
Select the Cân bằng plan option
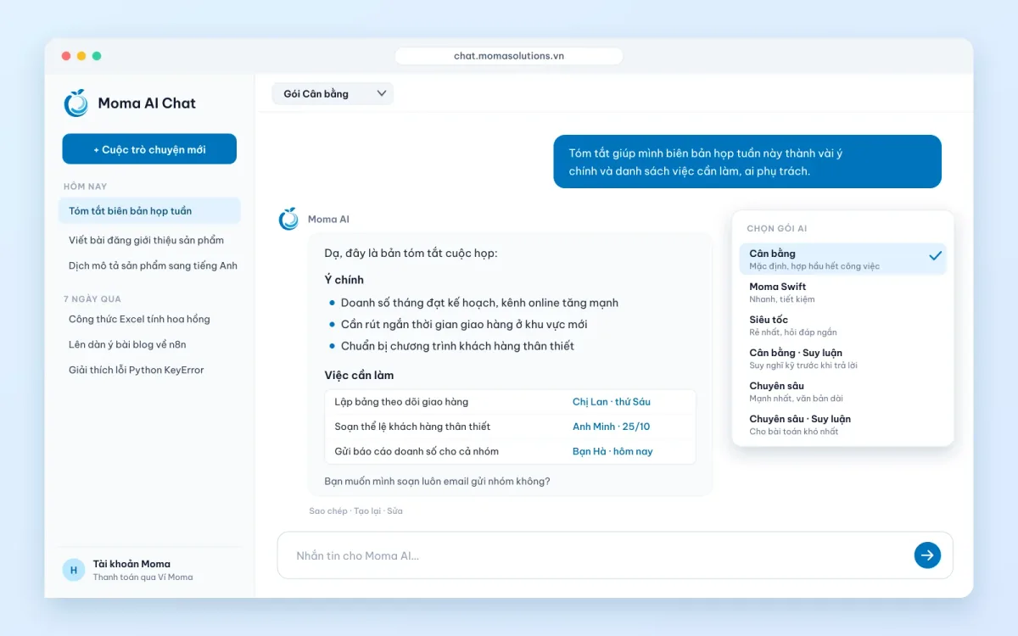coord(842,259)
